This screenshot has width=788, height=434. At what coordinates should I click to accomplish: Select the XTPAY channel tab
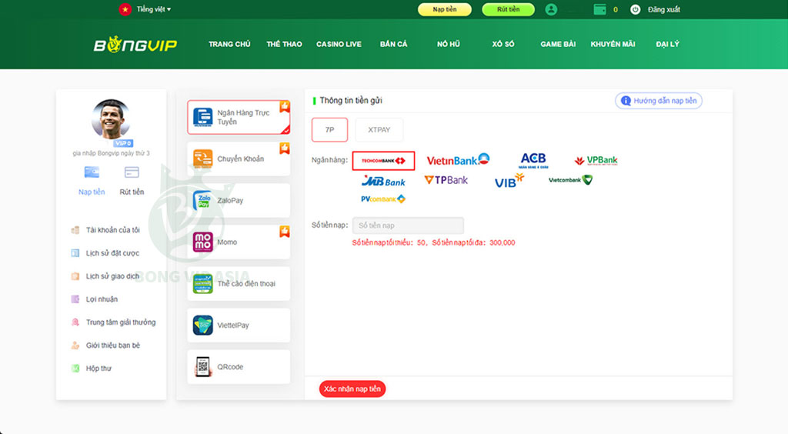(379, 129)
